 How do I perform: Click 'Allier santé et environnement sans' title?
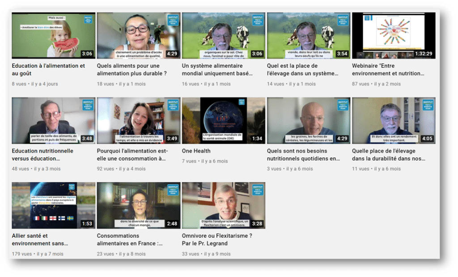(x=40, y=239)
